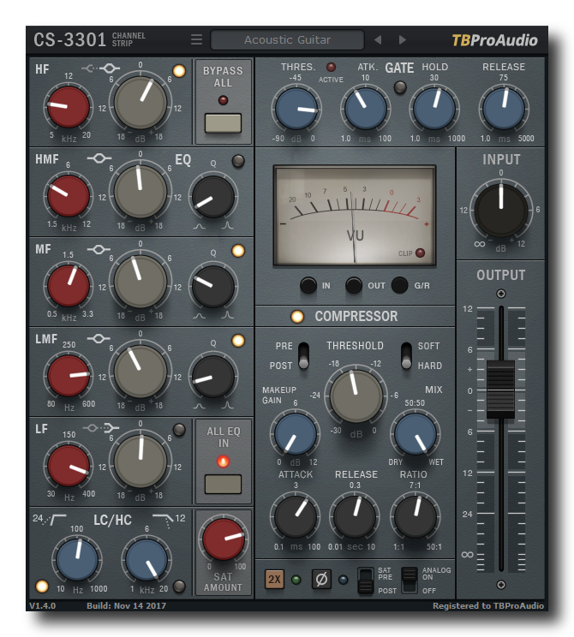
Task: Click the HF gain dB knob
Action: coord(141,104)
